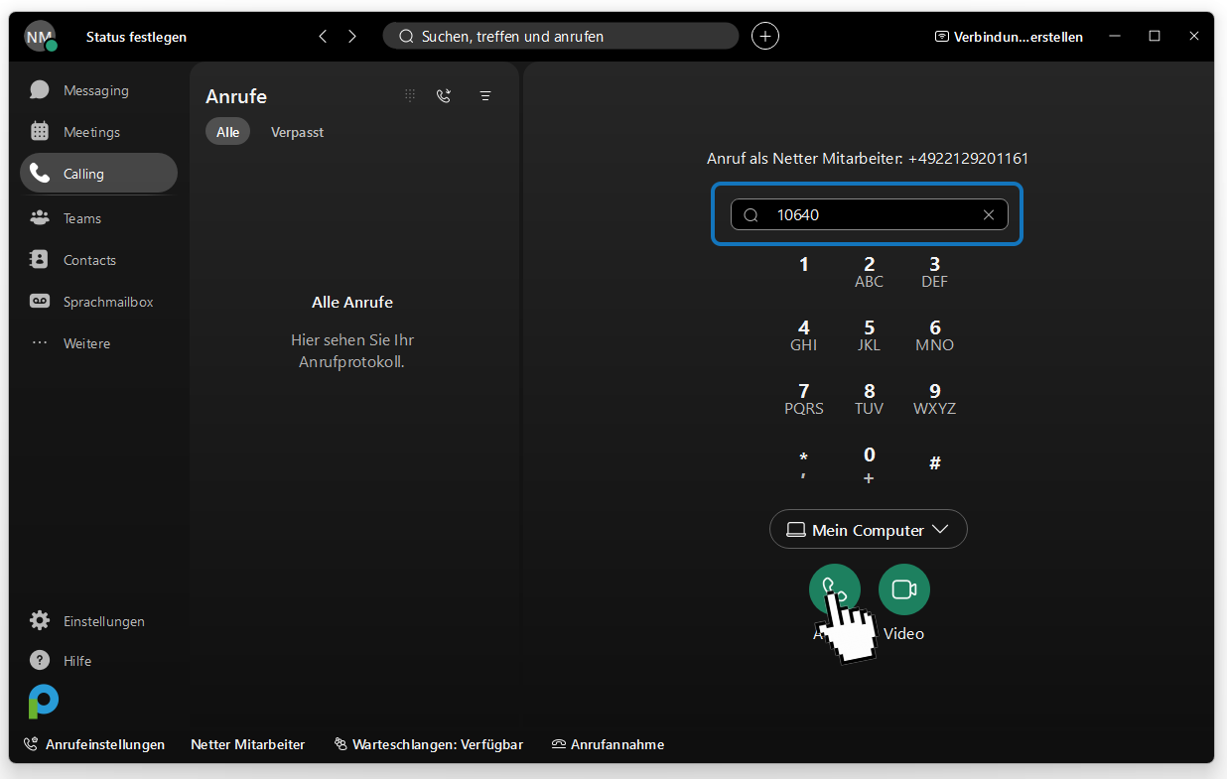Viewport: 1227px width, 779px height.
Task: Open the dialpad grid icon in the Anrufe header
Action: [410, 95]
